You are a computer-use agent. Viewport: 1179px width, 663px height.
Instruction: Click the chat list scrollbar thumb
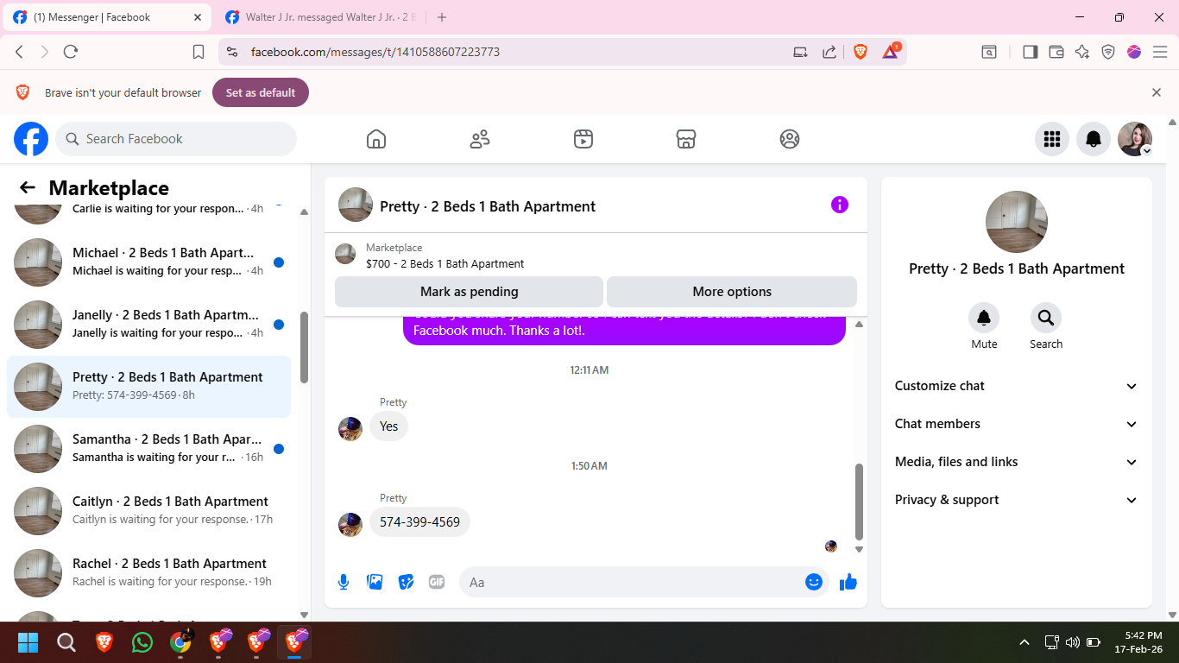point(304,347)
